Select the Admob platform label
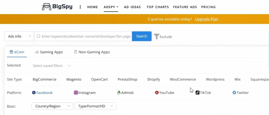This screenshot has height=115, width=269. [127, 93]
